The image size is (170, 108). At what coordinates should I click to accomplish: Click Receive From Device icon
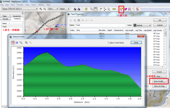pyautogui.click(x=79, y=9)
